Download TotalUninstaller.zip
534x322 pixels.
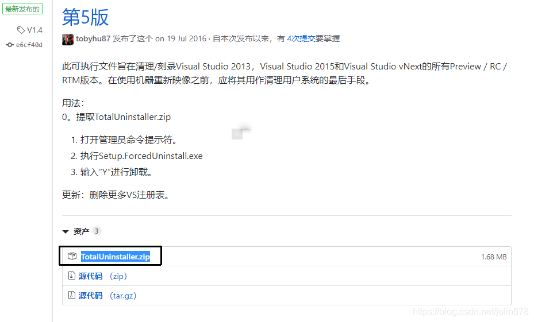tap(116, 257)
